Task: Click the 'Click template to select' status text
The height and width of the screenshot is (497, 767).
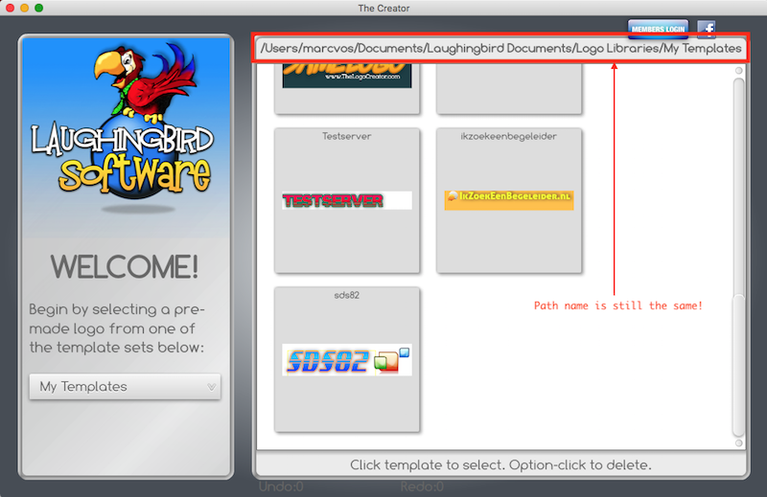Action: click(500, 464)
